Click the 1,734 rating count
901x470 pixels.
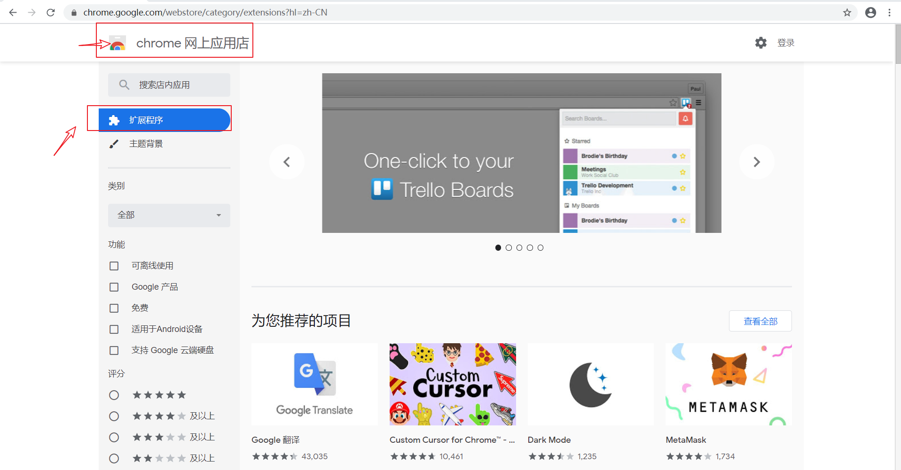725,456
